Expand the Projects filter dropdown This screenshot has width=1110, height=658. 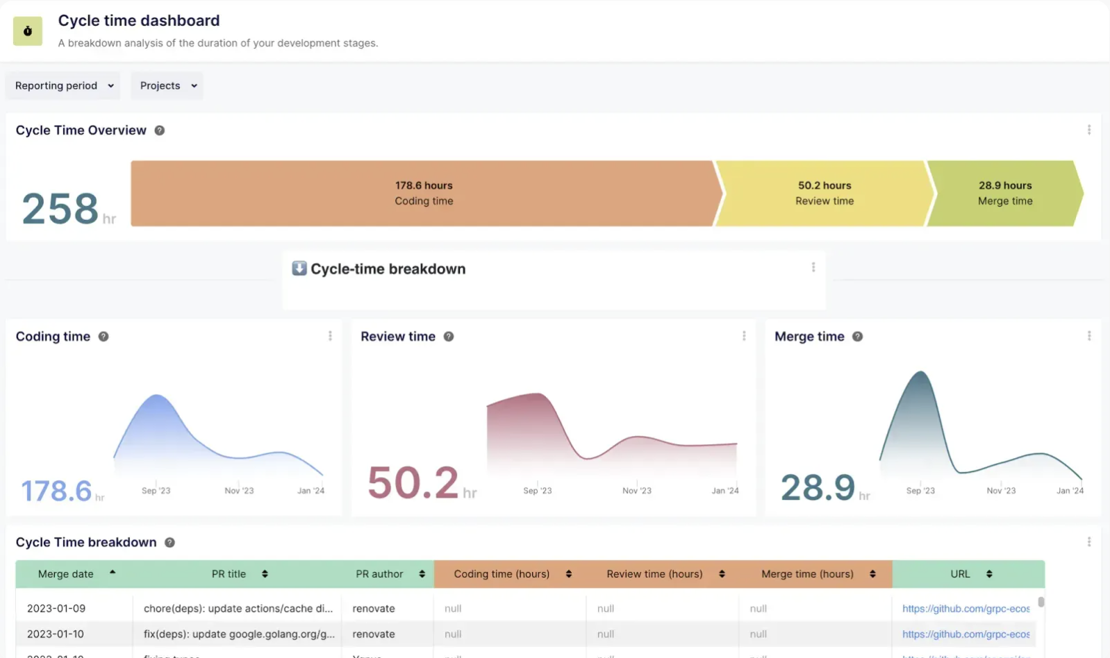click(x=167, y=86)
